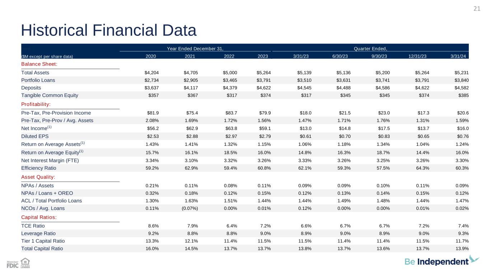The height and width of the screenshot is (275, 490).
Task: Click the Member FDIC logo
Action: point(13,265)
